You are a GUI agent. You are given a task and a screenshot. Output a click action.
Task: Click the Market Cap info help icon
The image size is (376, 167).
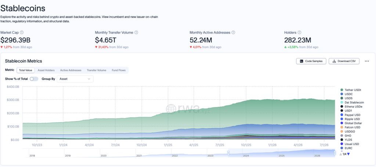tap(22, 32)
